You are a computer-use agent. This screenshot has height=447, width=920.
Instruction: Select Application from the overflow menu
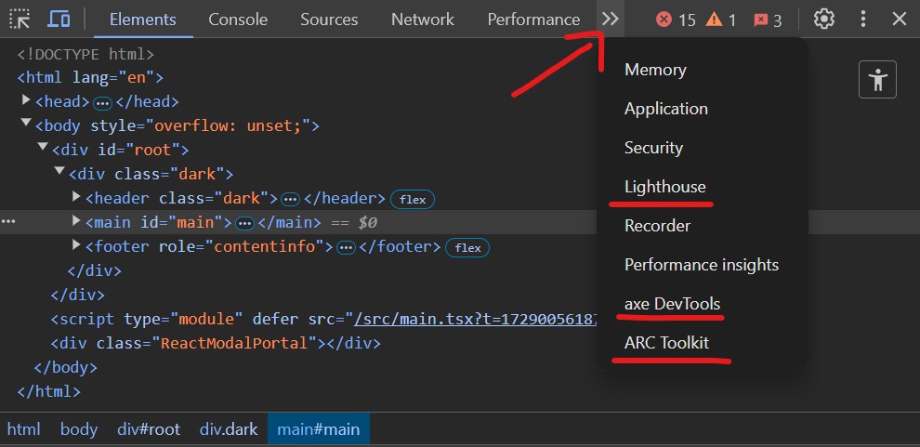666,109
